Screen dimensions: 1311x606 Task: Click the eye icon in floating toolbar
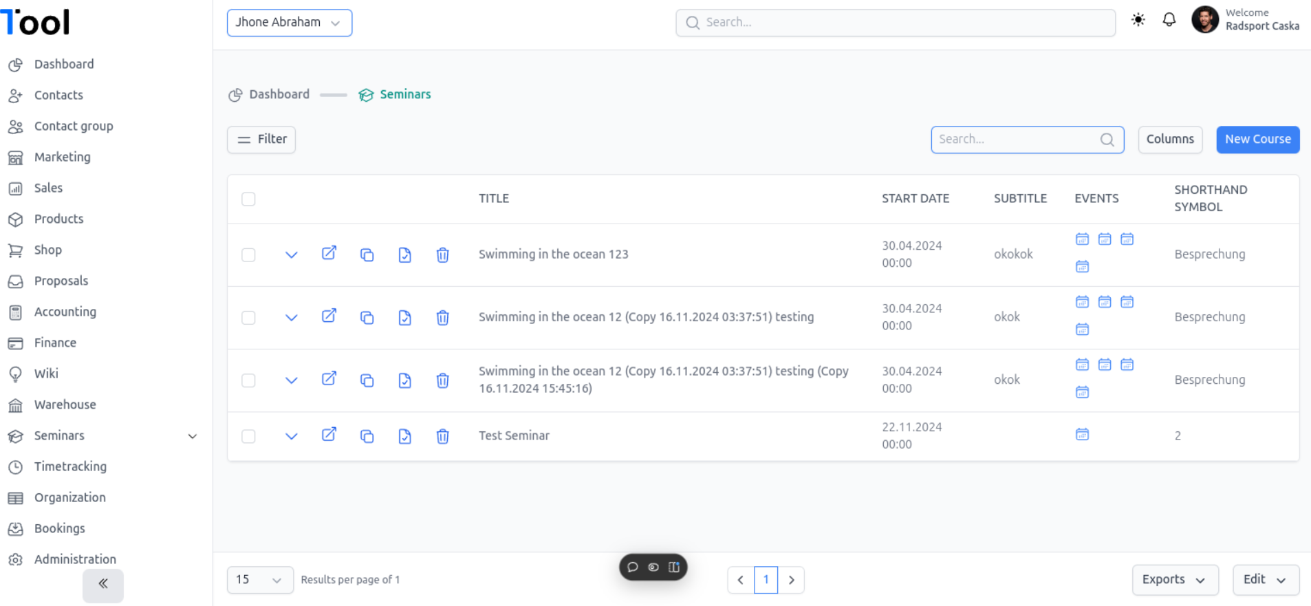[x=653, y=567]
